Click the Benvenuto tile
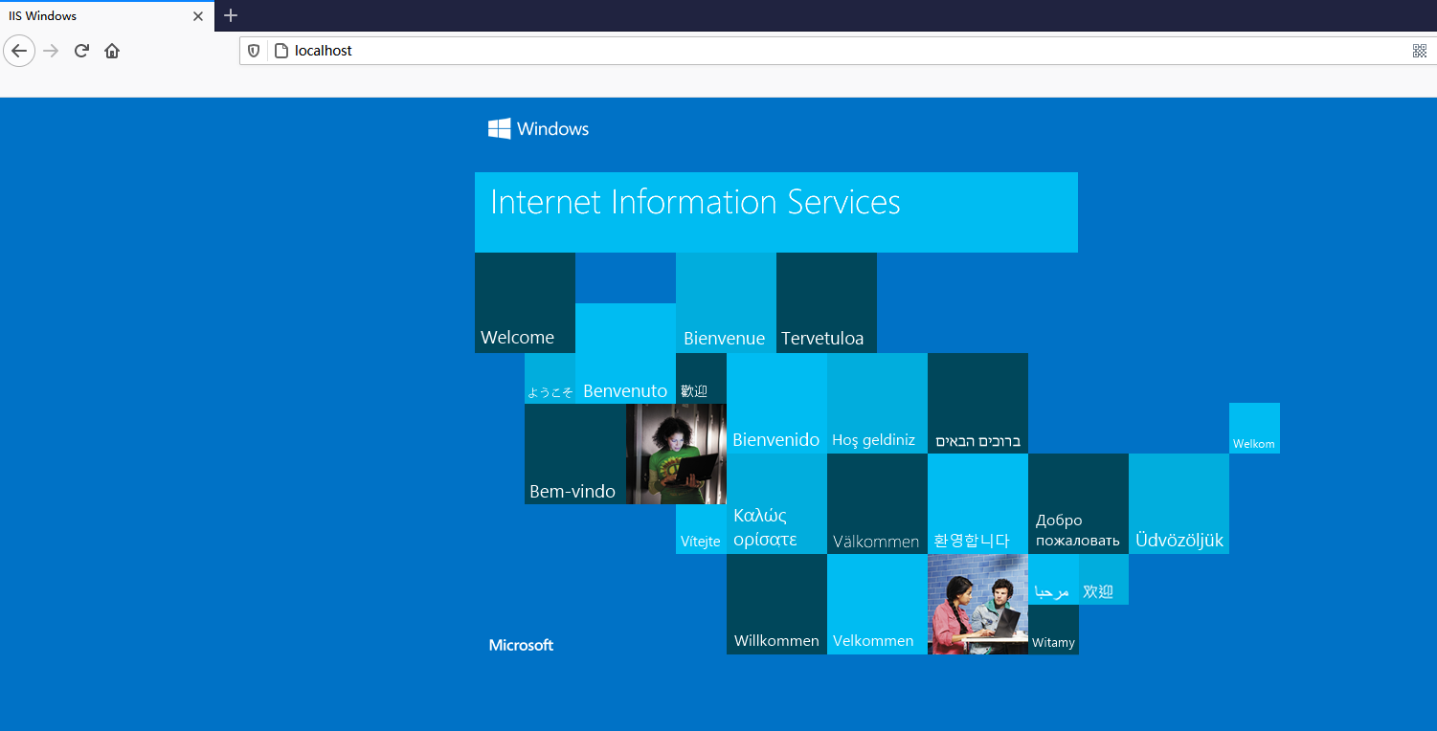The height and width of the screenshot is (731, 1437). point(625,353)
